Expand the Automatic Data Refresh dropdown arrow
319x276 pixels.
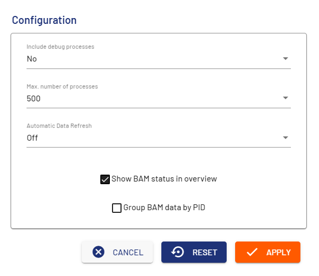pos(285,138)
